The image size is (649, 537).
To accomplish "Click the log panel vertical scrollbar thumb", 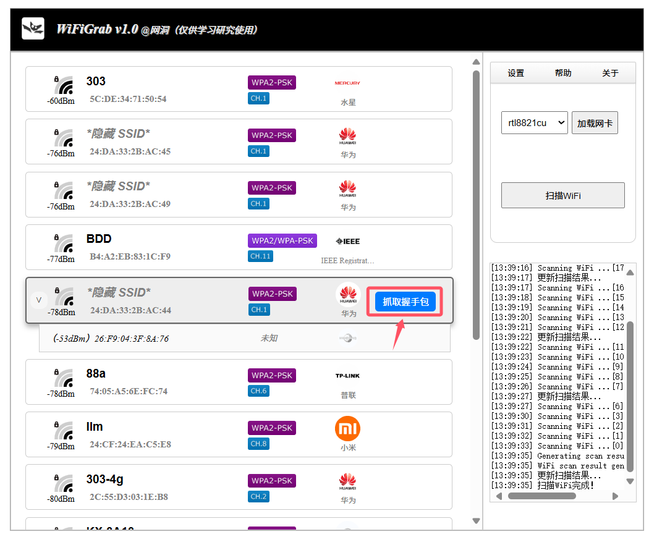I will click(630, 396).
